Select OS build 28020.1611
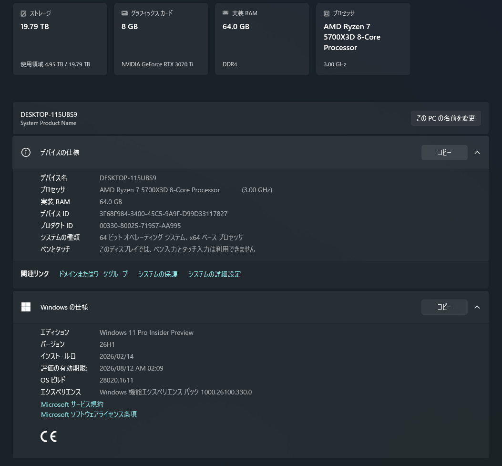 click(116, 380)
